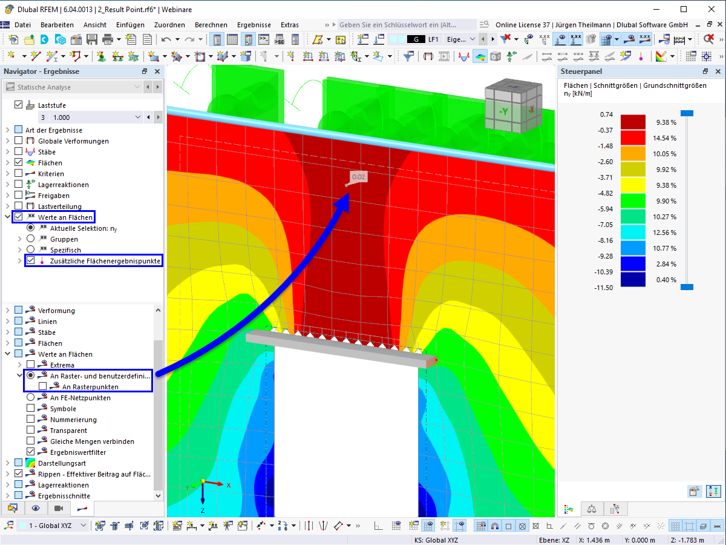The image size is (726, 545).
Task: Open the Berechnen menu
Action: [211, 25]
